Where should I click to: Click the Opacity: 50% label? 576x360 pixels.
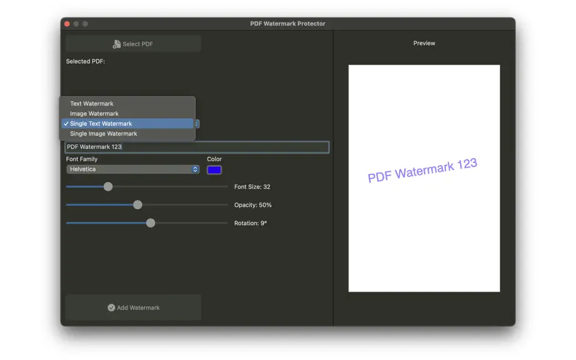[x=253, y=205]
